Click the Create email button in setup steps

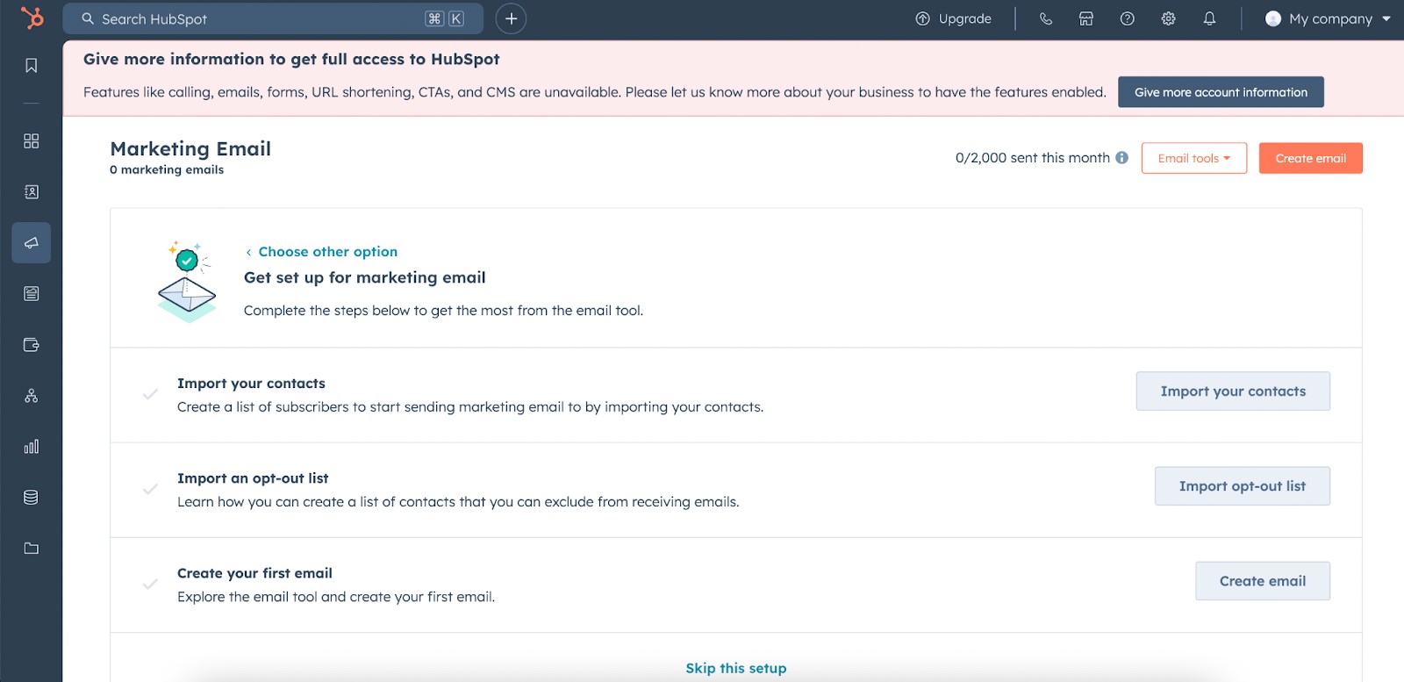click(x=1263, y=581)
